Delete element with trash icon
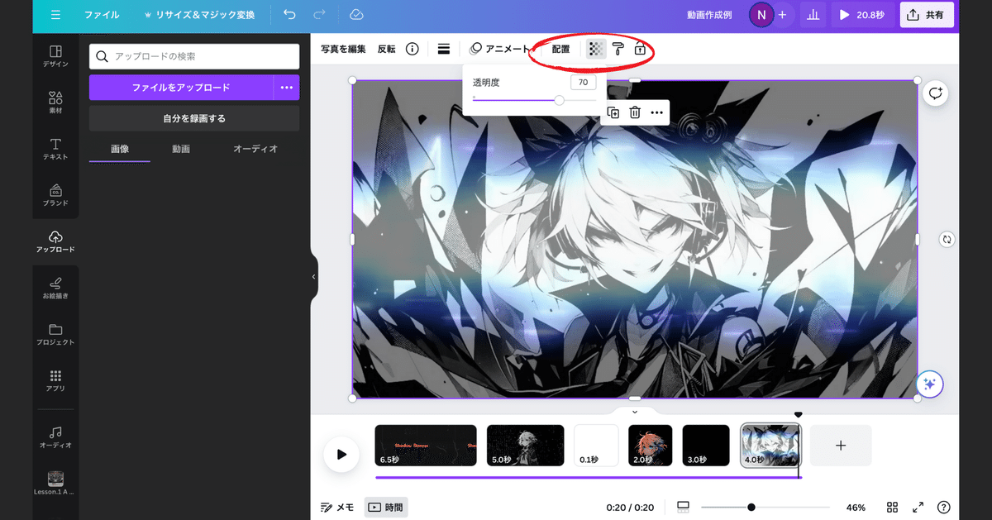This screenshot has width=992, height=520. coord(635,112)
